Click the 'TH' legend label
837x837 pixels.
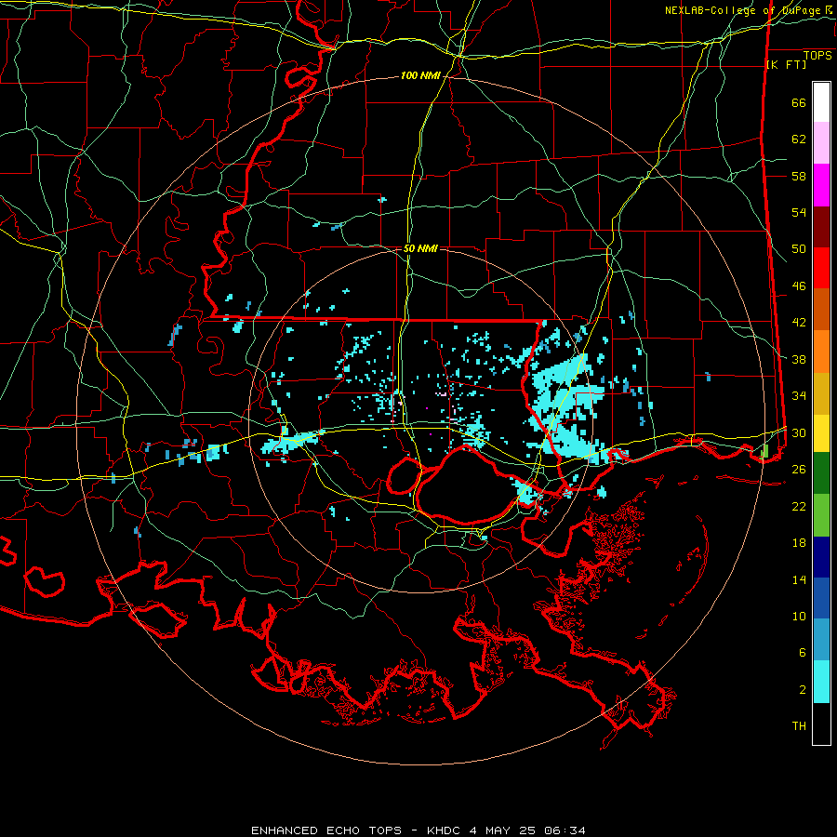pos(799,726)
